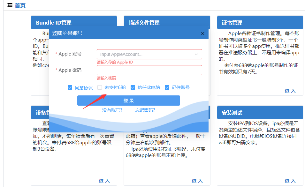Select the 安装测试 card header
This screenshot has width=305, height=187.
[260, 113]
